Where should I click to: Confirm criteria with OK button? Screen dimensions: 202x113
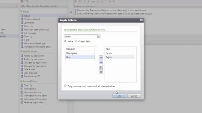point(119,96)
